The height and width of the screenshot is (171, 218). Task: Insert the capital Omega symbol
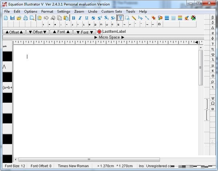pos(213,103)
